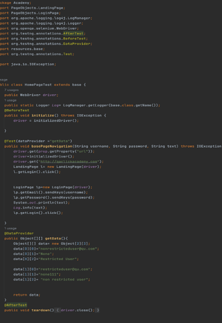This screenshot has width=222, height=323.
Task: Click the @AfterTest annotation above teardown()
Action: pos(15,305)
